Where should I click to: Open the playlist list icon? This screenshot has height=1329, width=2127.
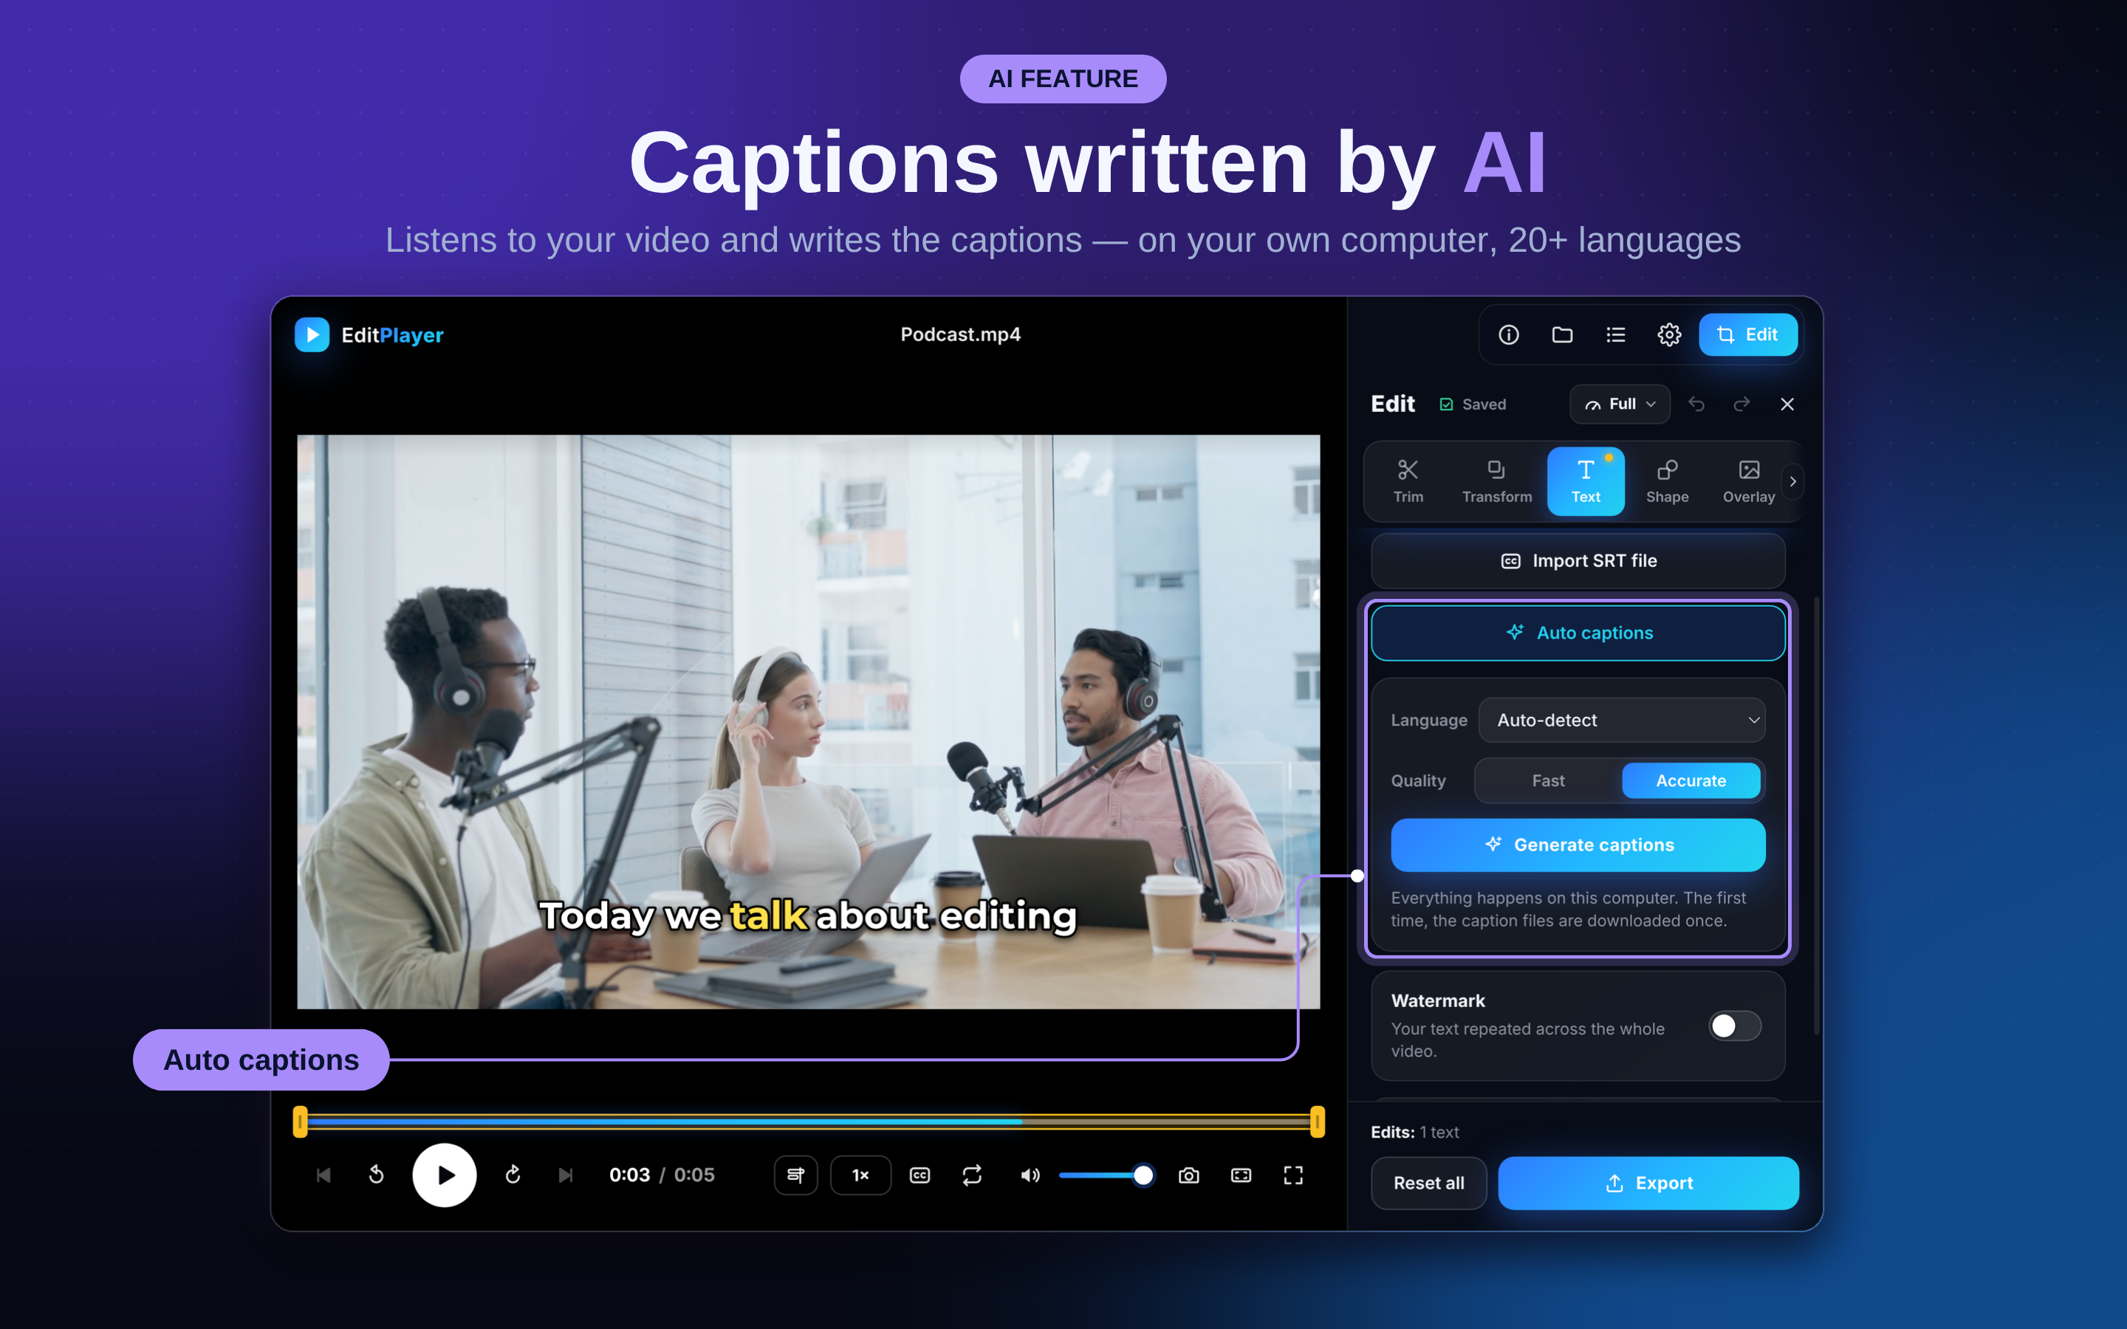click(x=1615, y=335)
